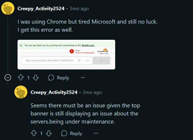Open Creepy_Activity2524 profile from the top comment

pos(41,9)
